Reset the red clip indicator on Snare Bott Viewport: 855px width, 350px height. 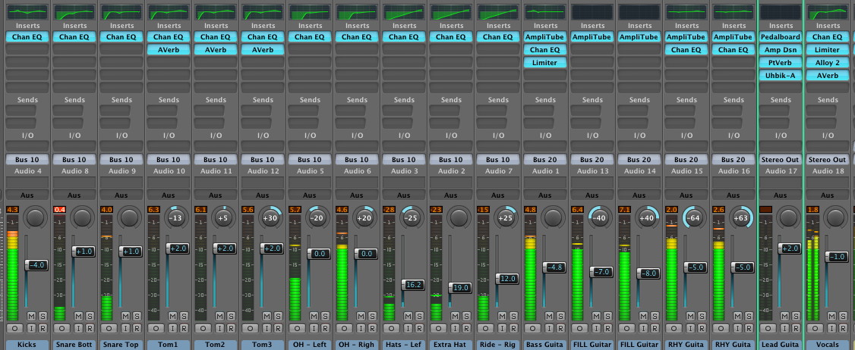point(59,209)
